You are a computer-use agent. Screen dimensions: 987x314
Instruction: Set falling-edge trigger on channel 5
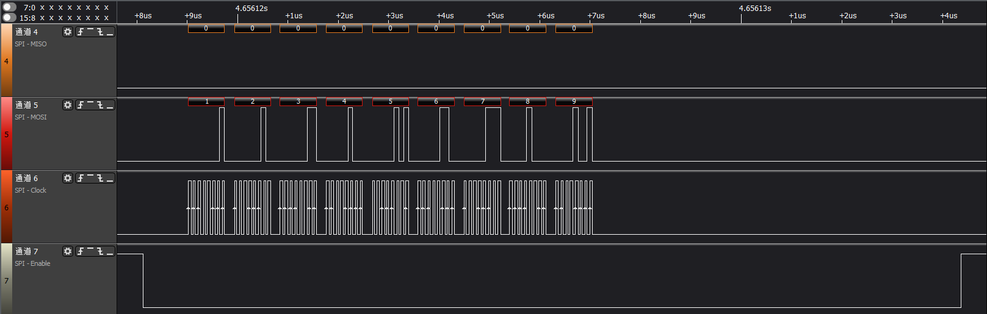click(100, 105)
